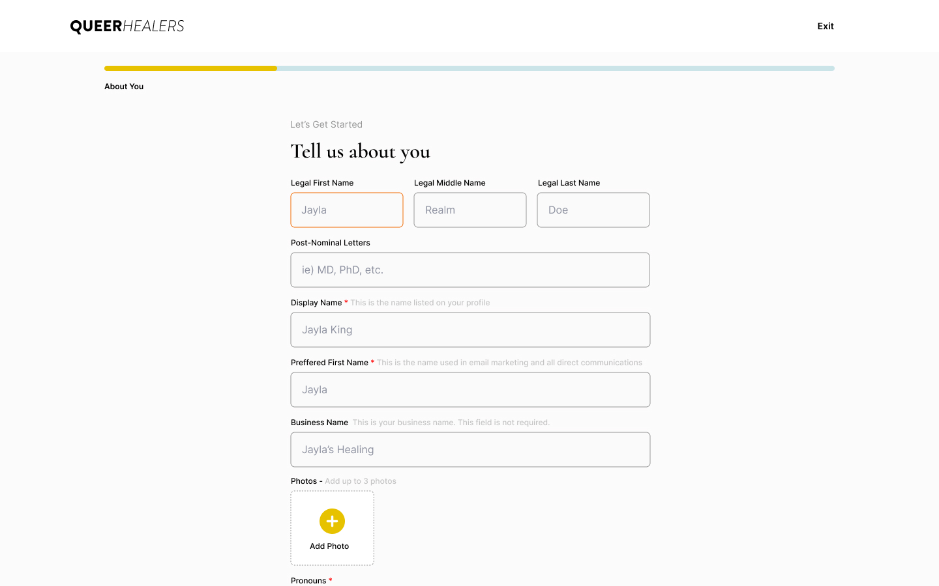The image size is (939, 586).
Task: Click the 'Pronouns' label at the bottom
Action: pyautogui.click(x=308, y=581)
